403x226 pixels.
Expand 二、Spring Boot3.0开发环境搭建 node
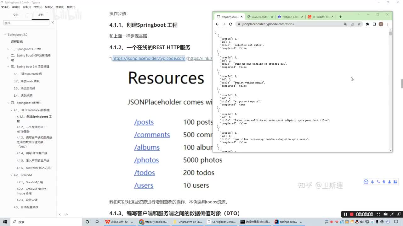8,58
